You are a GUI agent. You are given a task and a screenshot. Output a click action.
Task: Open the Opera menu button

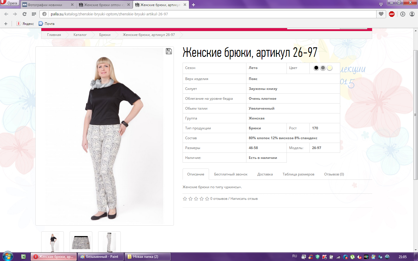pos(9,3)
